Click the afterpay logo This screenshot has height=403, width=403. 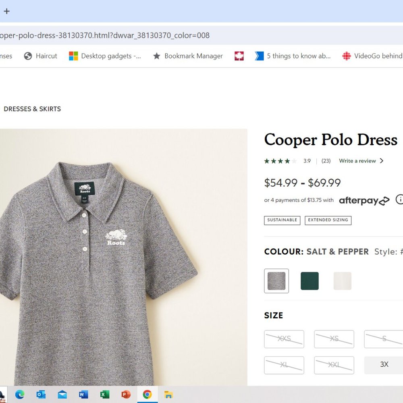pyautogui.click(x=364, y=200)
